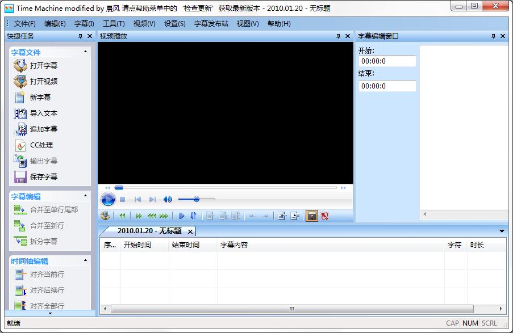Viewport: 513px width, 333px height.
Task: Click the 打开字幕 (open subtitle) icon
Action: click(x=20, y=65)
